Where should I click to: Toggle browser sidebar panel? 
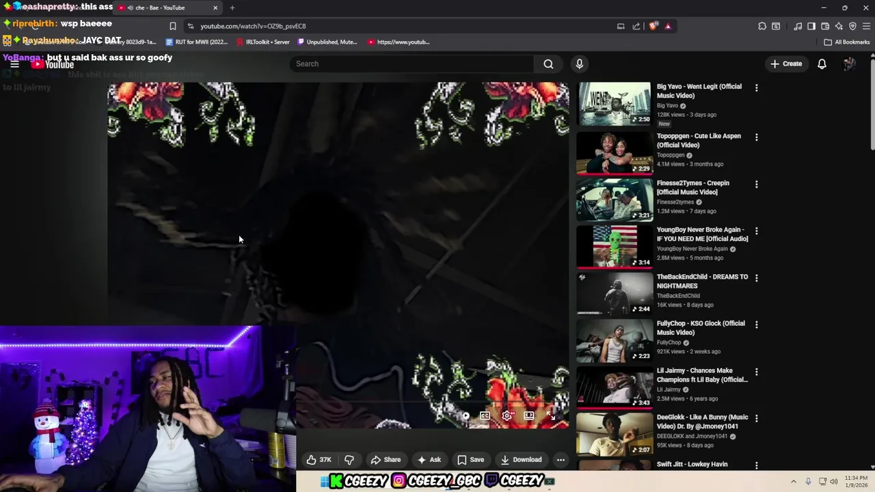pos(811,26)
